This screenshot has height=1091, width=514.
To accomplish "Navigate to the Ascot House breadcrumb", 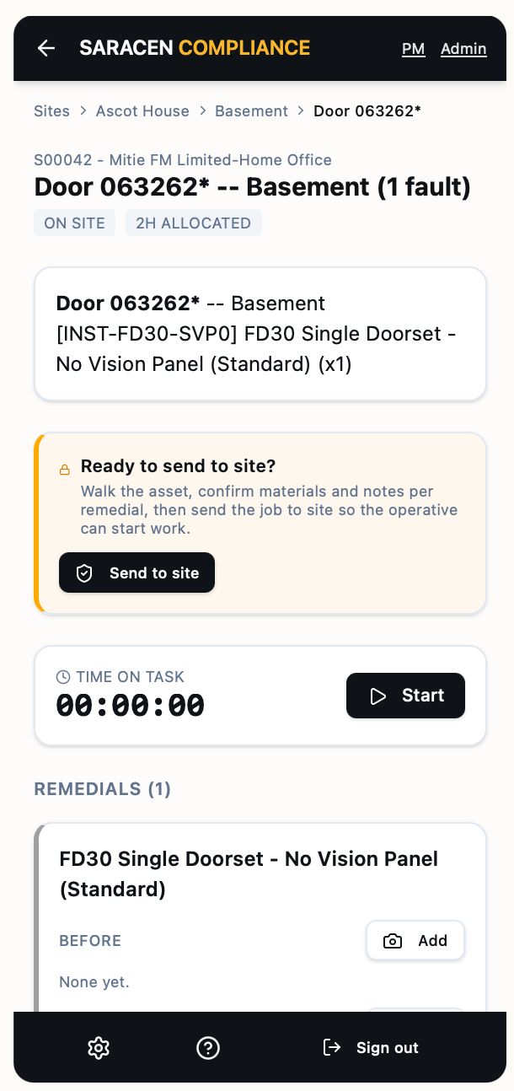I will [142, 110].
